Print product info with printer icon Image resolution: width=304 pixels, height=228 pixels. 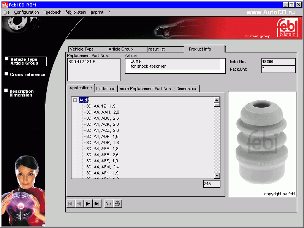tap(117, 204)
